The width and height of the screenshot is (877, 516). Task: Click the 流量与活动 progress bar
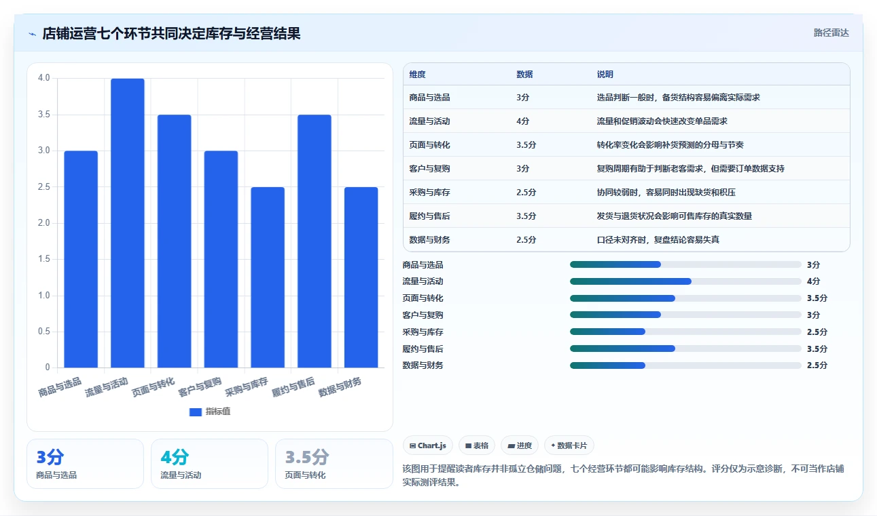tap(686, 281)
